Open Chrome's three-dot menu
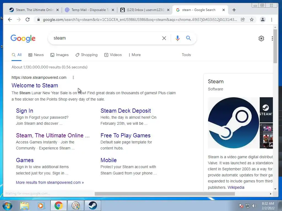This screenshot has width=282, height=211. tap(272, 20)
